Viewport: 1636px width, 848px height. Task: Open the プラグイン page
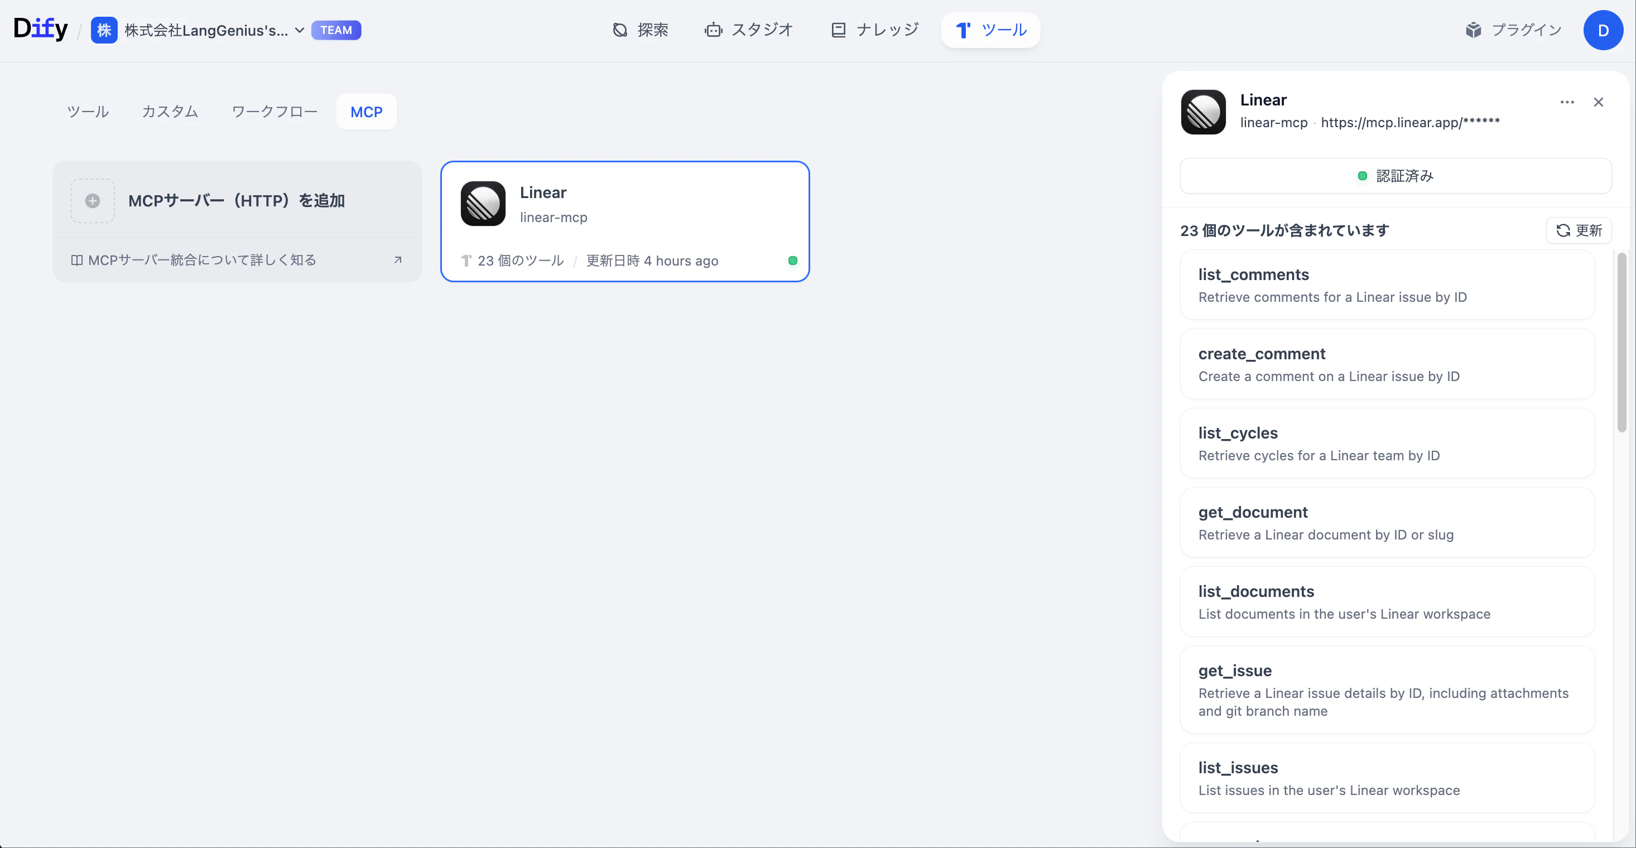[1513, 30]
